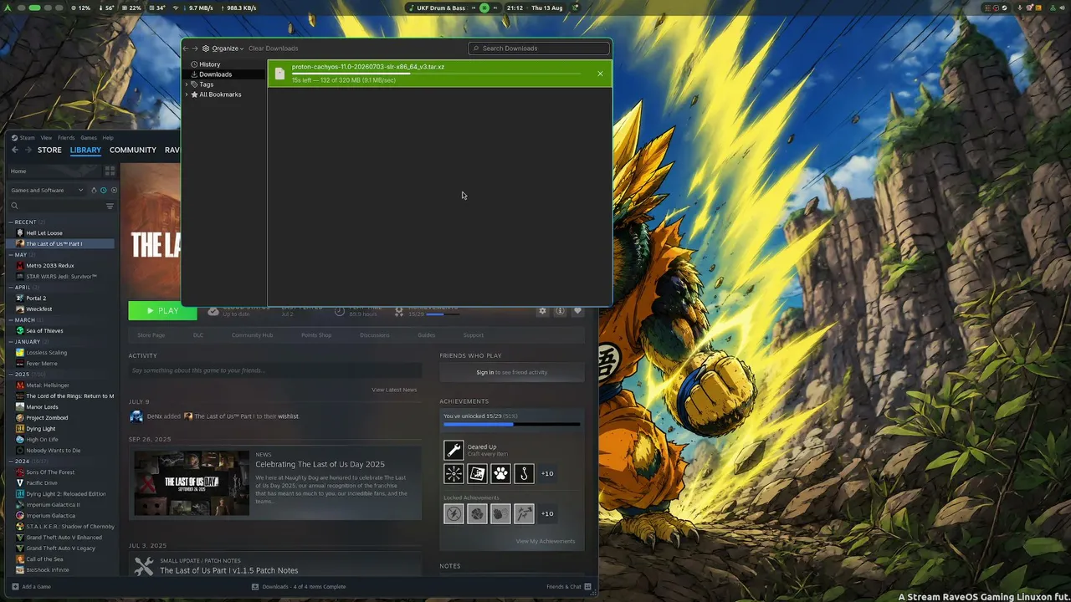Image resolution: width=1071 pixels, height=602 pixels.
Task: Open the Help menu in Steam
Action: [108, 138]
